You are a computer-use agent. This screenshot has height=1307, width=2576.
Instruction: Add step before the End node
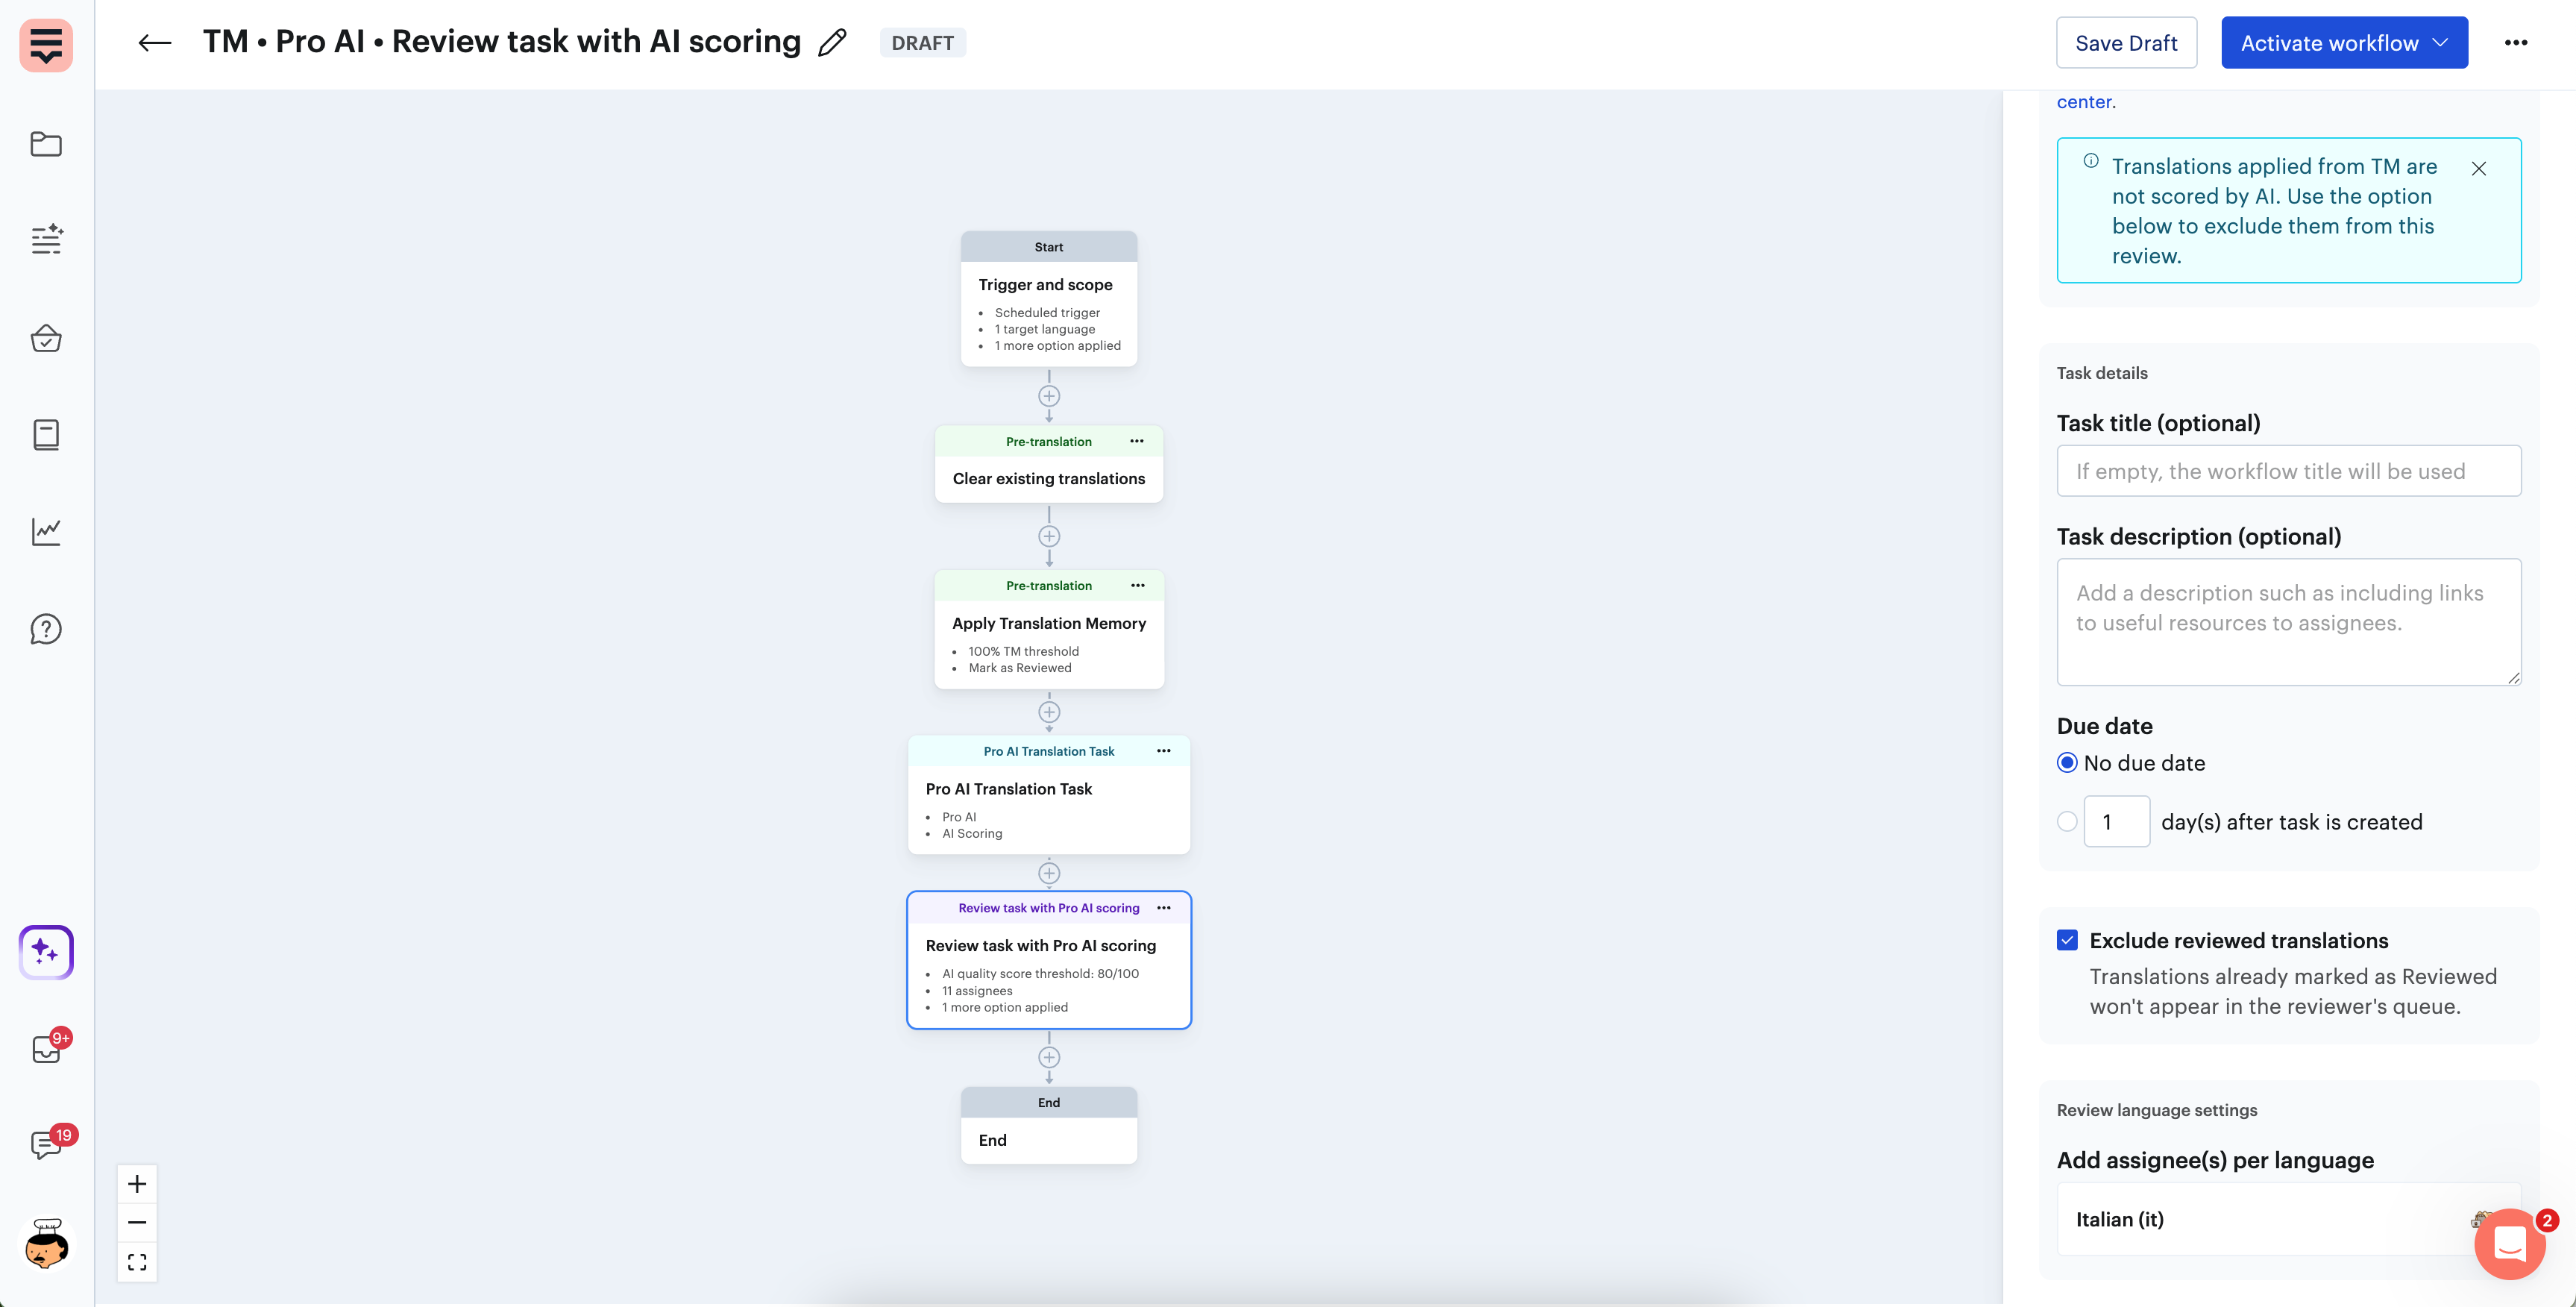click(x=1049, y=1057)
